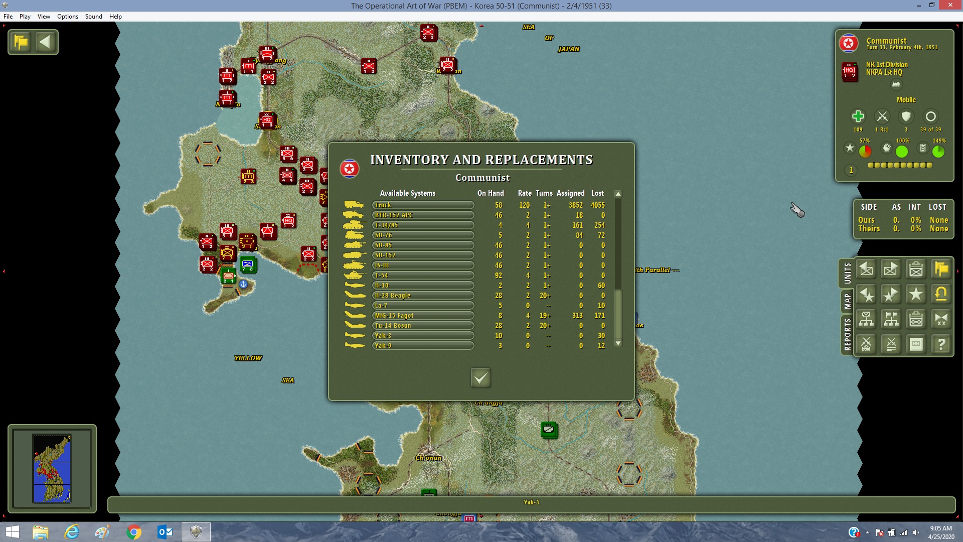
Task: Select the Truck system bar
Action: click(x=423, y=205)
